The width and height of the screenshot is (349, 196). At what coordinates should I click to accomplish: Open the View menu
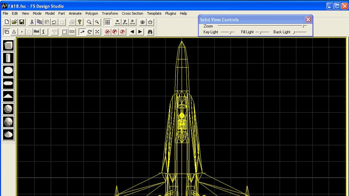25,13
